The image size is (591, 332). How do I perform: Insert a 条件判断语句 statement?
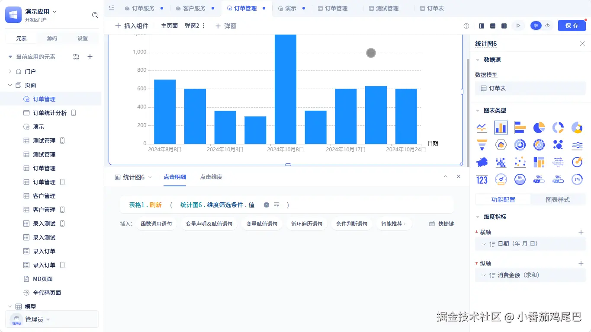352,224
